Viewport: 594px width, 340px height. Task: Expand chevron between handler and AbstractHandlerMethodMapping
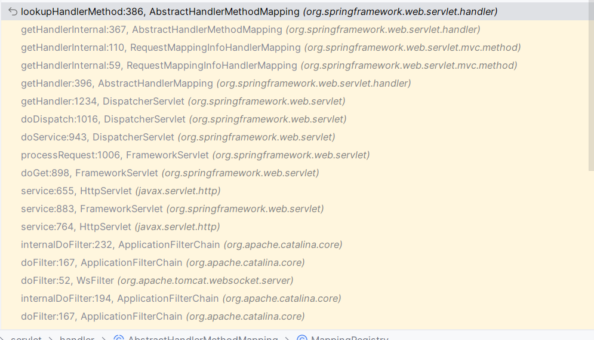point(104,338)
